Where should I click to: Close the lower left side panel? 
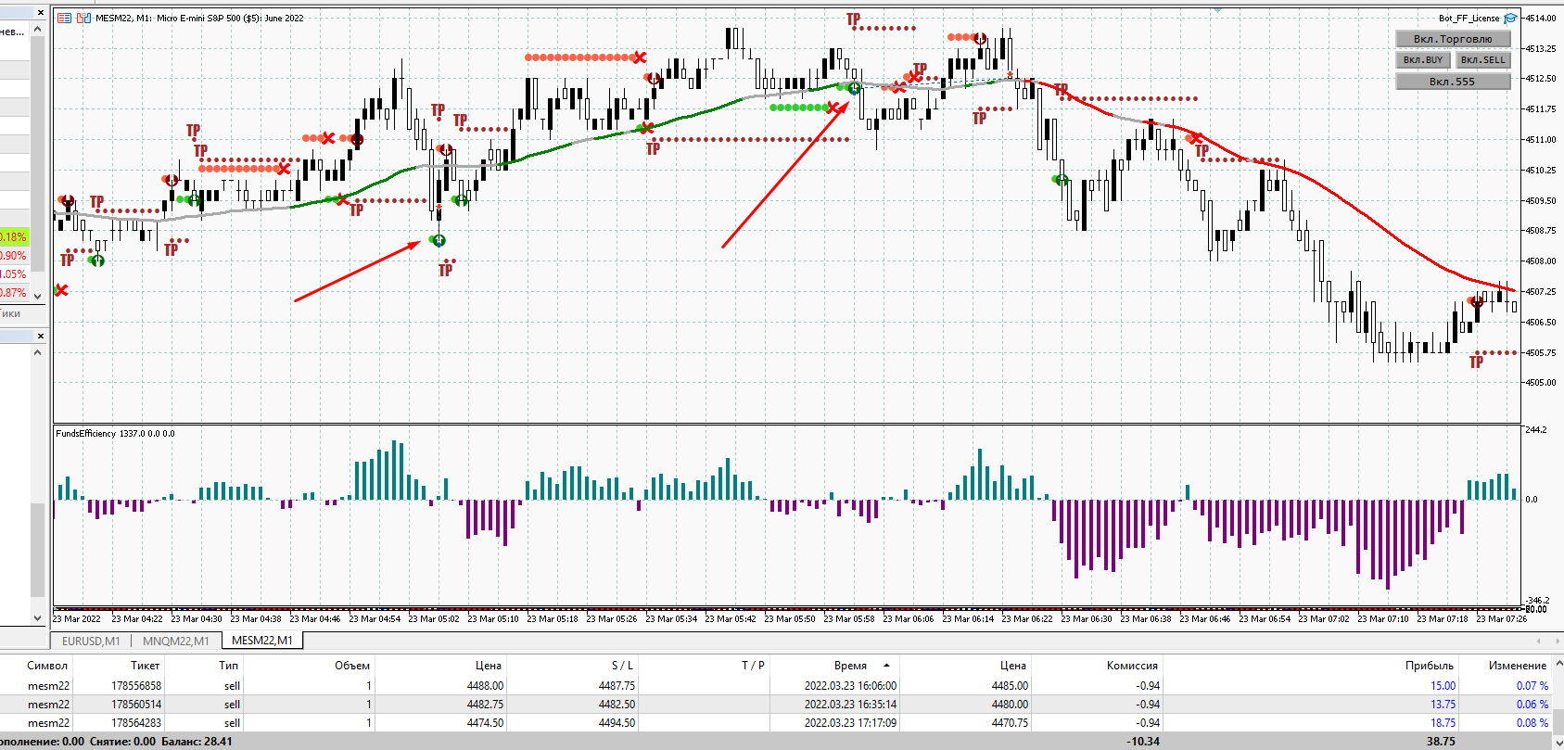click(40, 336)
